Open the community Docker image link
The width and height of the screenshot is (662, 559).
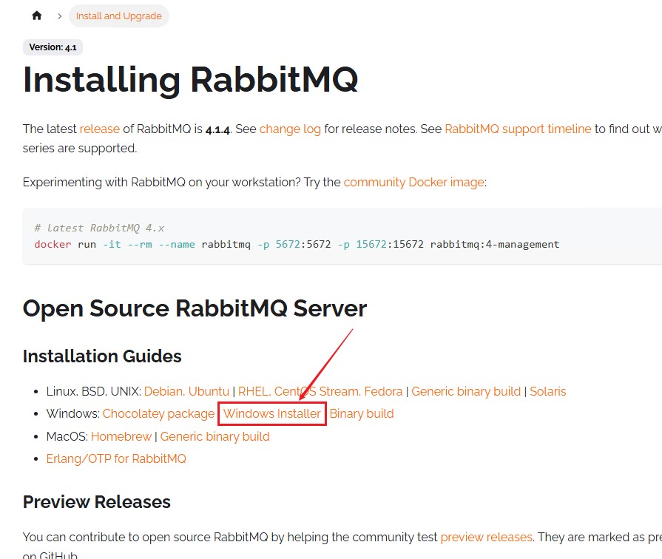(413, 182)
